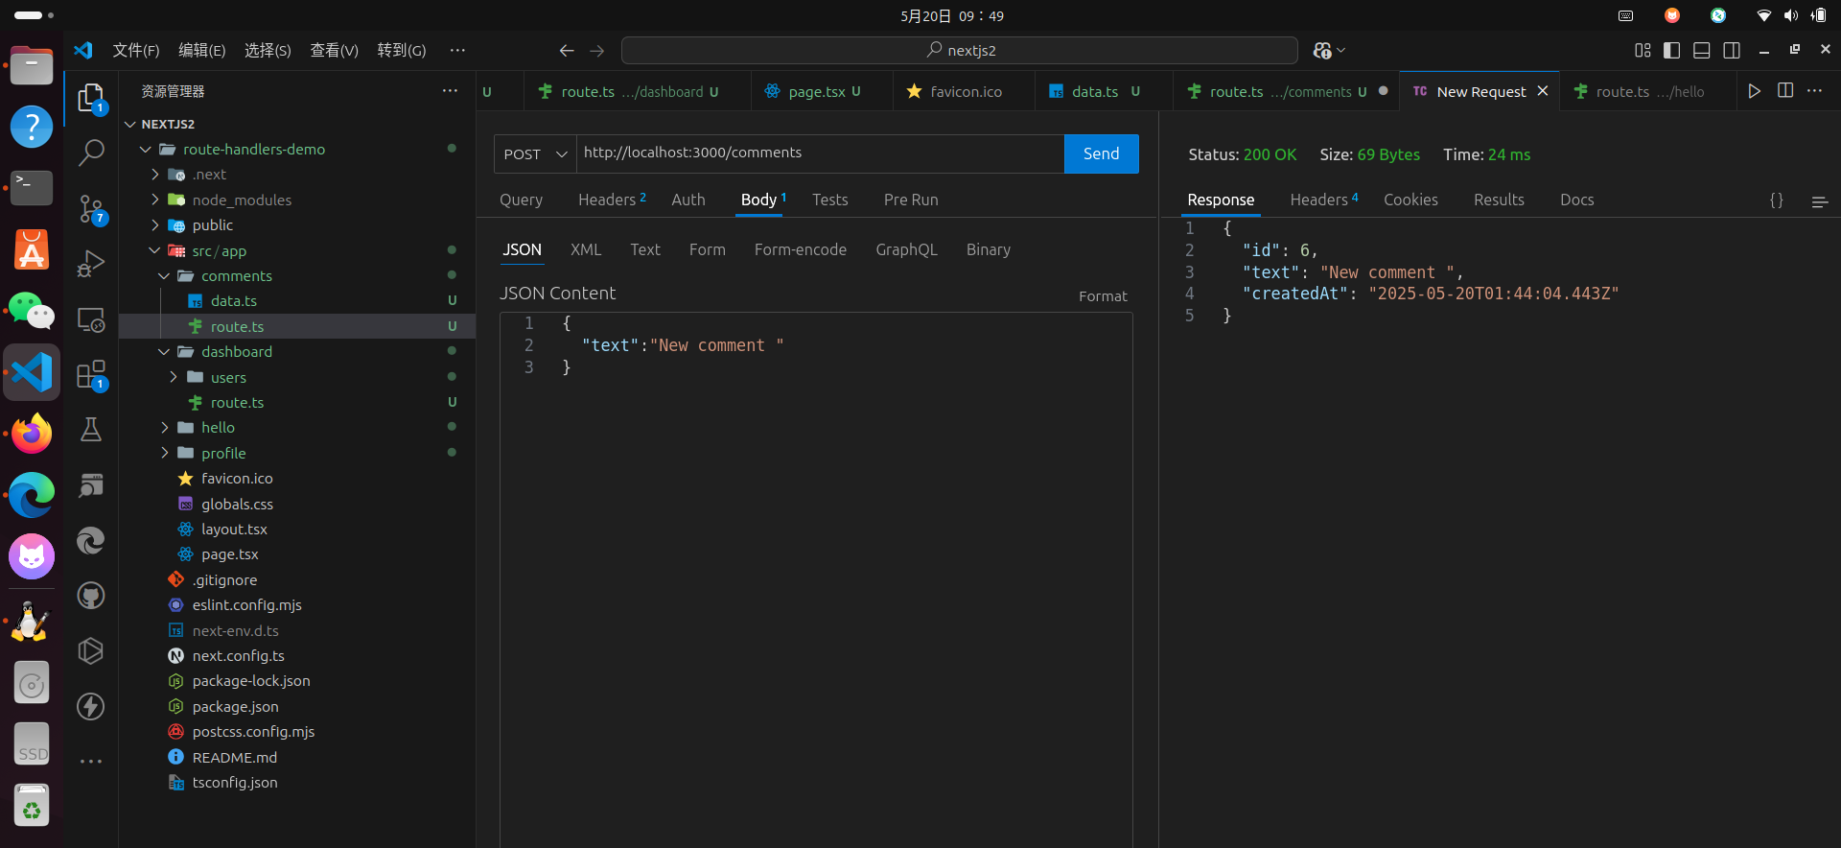Click the Send button
The image size is (1841, 848).
(1101, 154)
